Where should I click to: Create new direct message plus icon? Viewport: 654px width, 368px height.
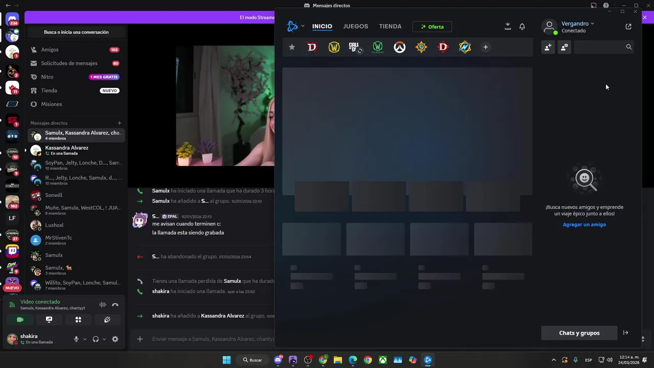point(120,123)
